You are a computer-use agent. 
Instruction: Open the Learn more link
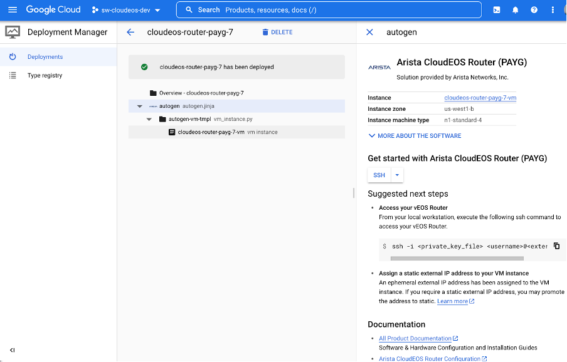tap(455, 301)
